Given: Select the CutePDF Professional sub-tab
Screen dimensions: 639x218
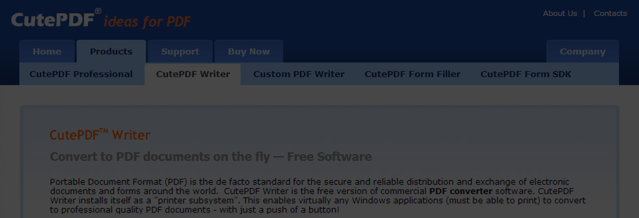Looking at the screenshot, I should (81, 74).
